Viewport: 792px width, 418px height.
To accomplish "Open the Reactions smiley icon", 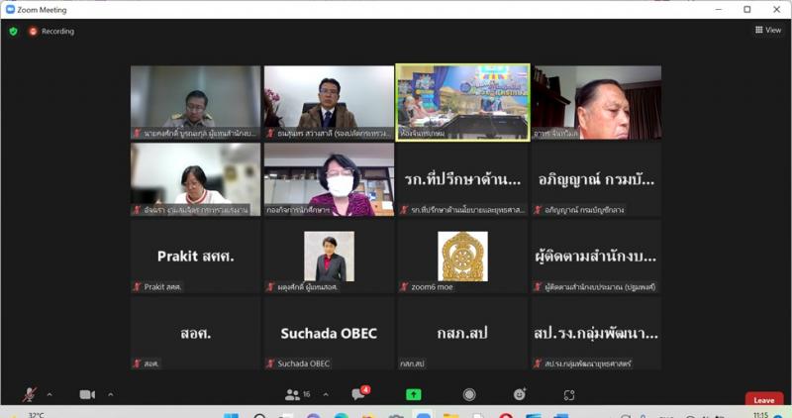I will [520, 394].
